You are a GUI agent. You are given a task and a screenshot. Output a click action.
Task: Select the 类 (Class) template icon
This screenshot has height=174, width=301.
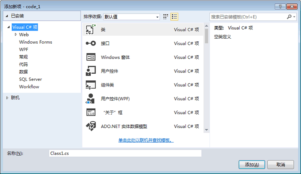tap(91, 30)
